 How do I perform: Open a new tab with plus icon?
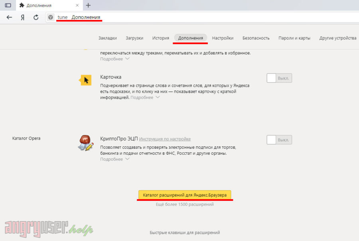[89, 5]
